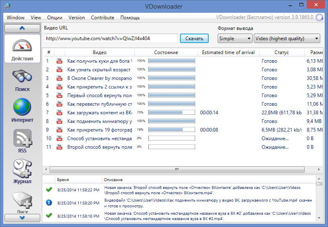The height and width of the screenshot is (227, 328).
Task: Select row 'Как перевести публичную ст'
Action: pyautogui.click(x=183, y=104)
